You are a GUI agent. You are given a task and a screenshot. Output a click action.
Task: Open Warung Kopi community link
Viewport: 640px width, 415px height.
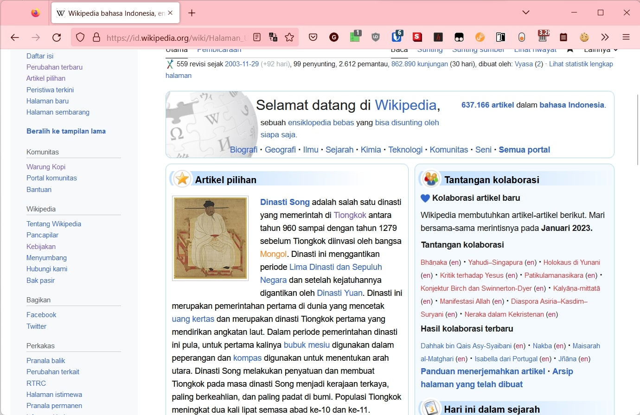coord(46,167)
